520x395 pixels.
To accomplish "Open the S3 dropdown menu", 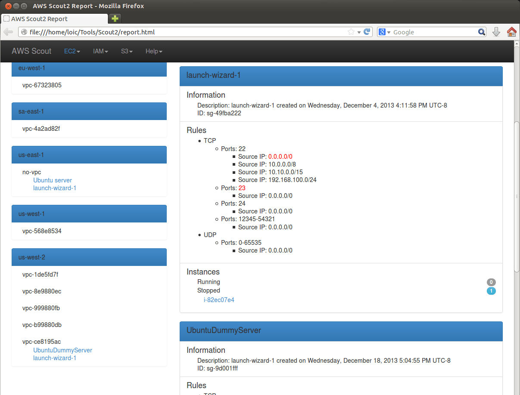I will (127, 51).
